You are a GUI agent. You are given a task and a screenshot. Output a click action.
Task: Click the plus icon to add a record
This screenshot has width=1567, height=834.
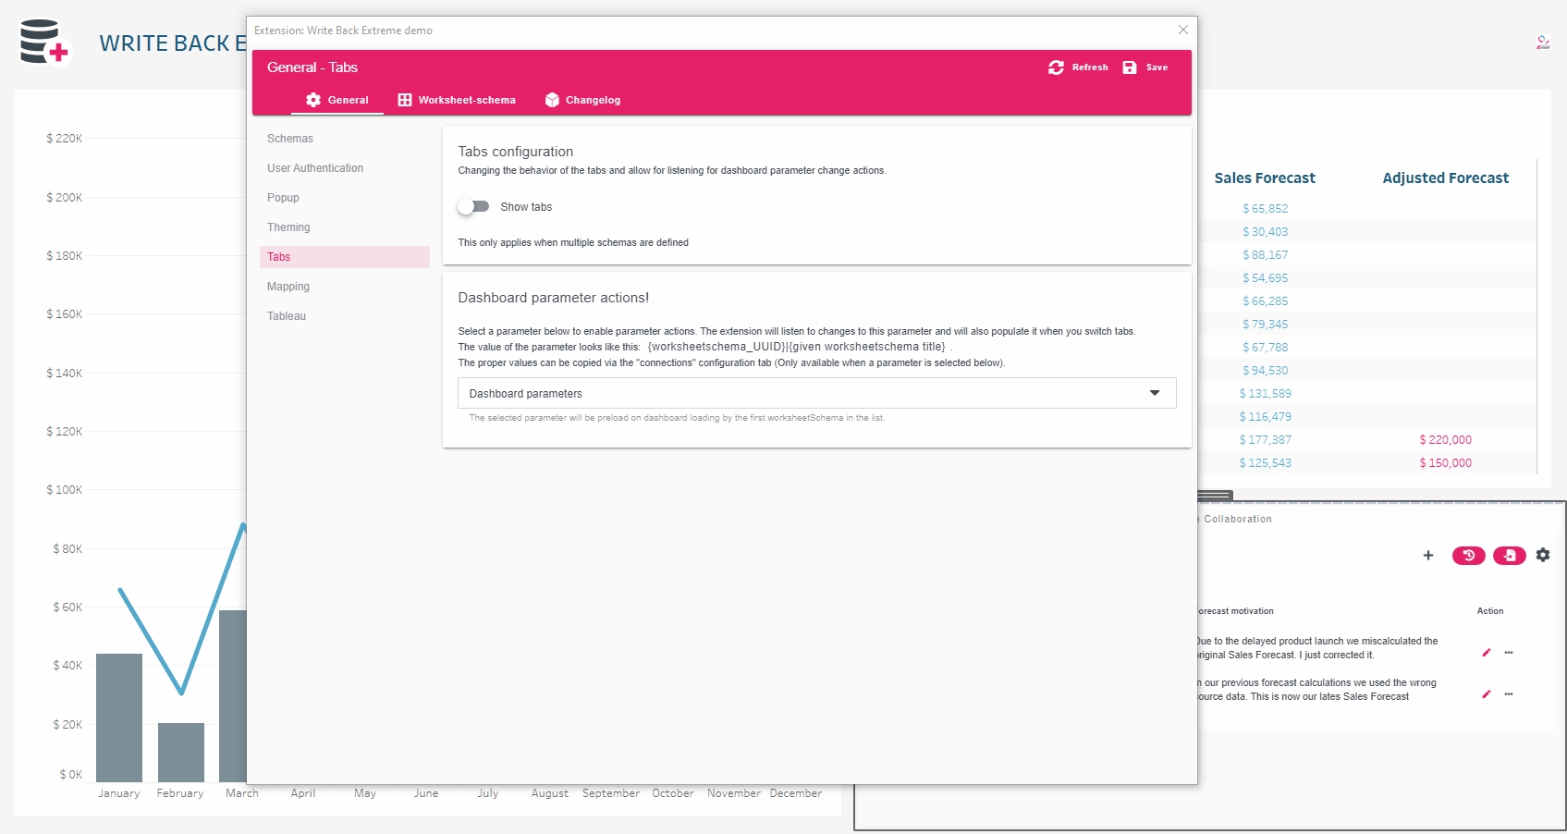point(1428,556)
